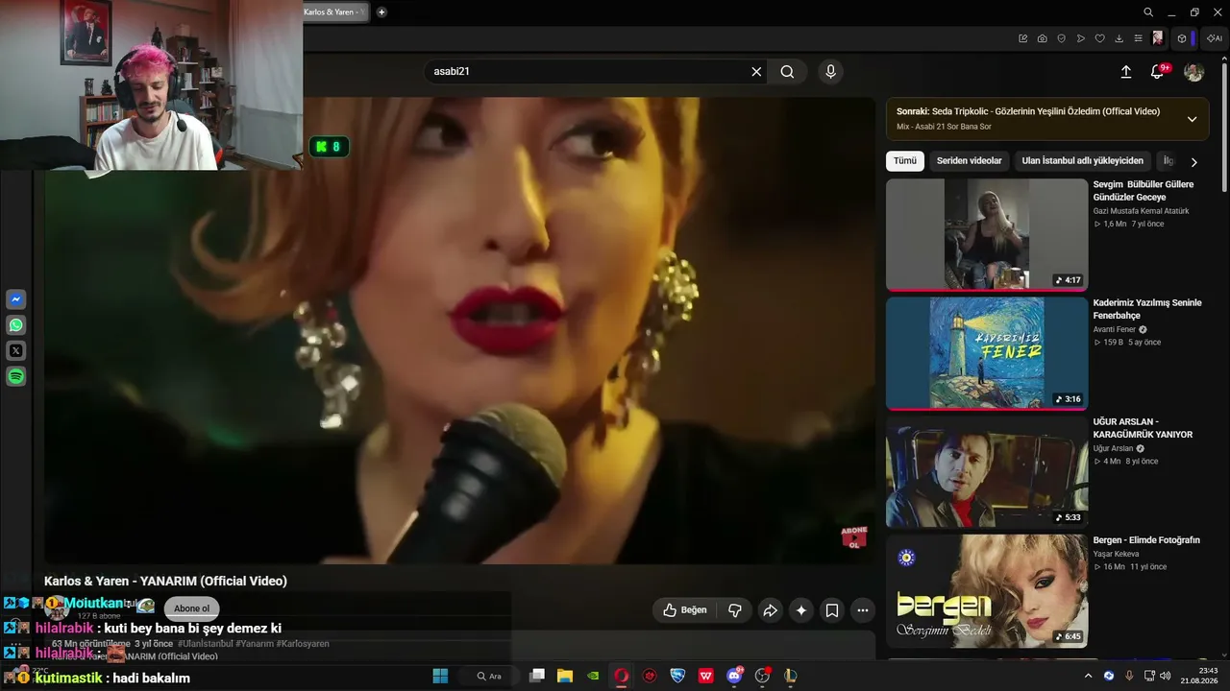The image size is (1230, 691).
Task: Save the video with the bookmark icon
Action: tap(832, 610)
